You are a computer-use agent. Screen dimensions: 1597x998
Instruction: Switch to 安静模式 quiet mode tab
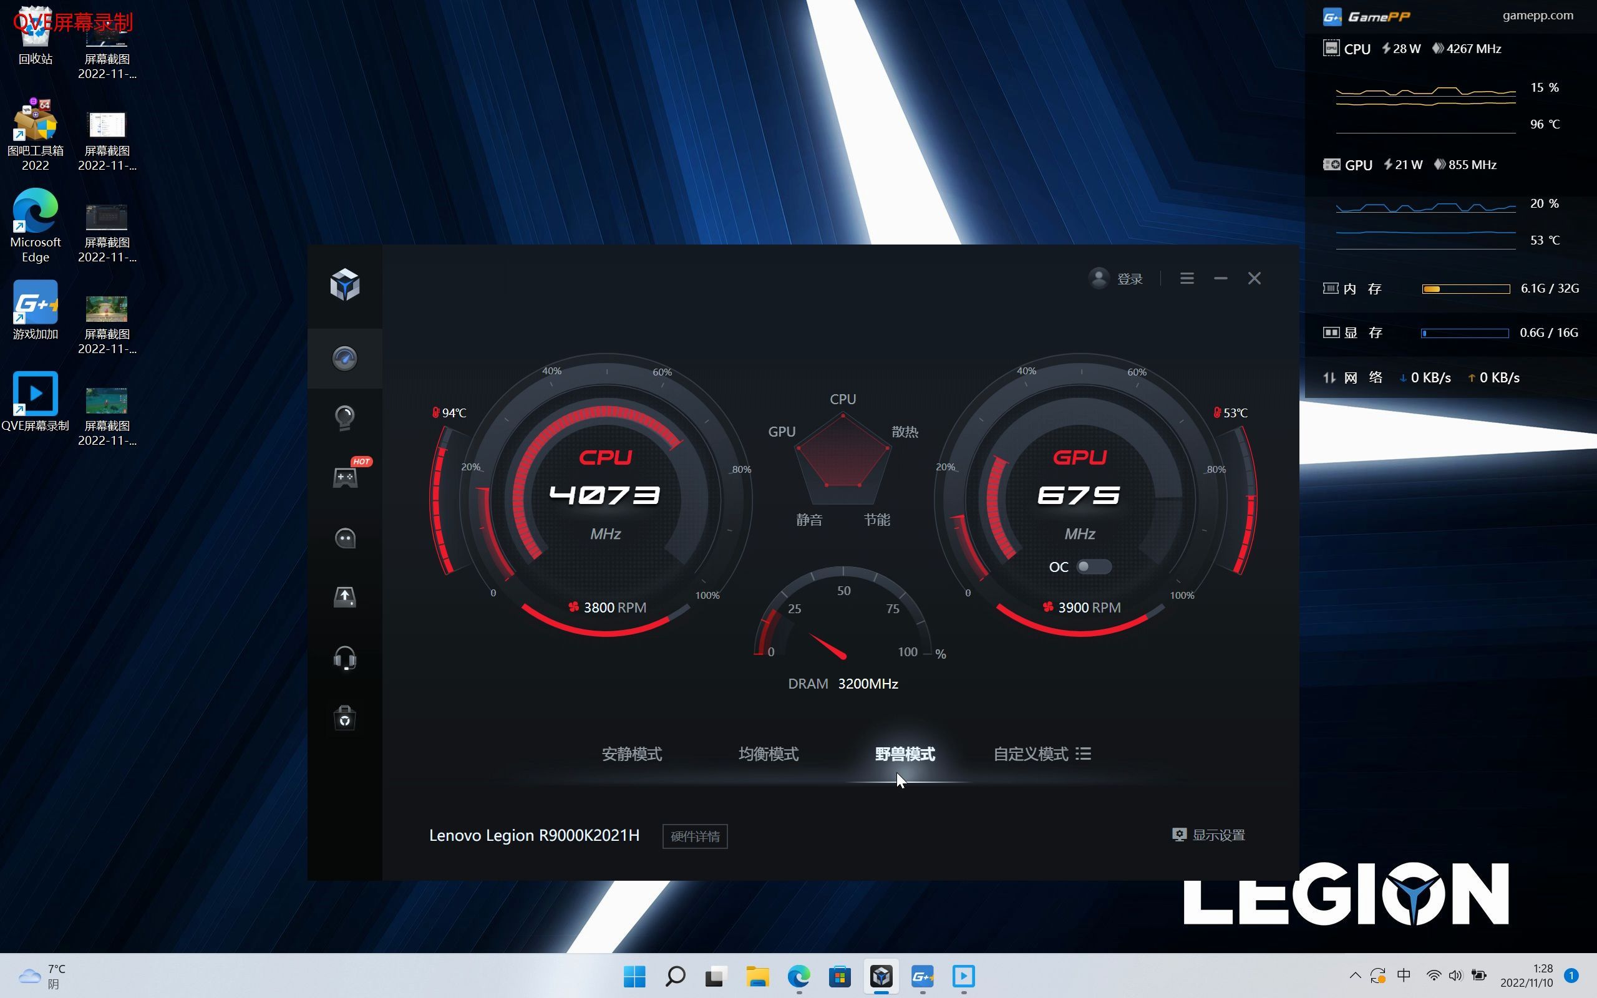coord(631,753)
